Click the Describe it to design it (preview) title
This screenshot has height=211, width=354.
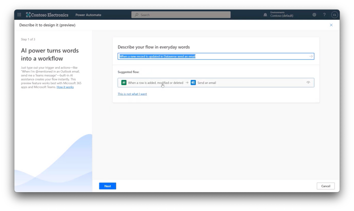47,25
